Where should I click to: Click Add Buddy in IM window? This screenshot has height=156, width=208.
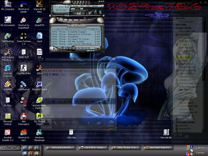point(78,124)
